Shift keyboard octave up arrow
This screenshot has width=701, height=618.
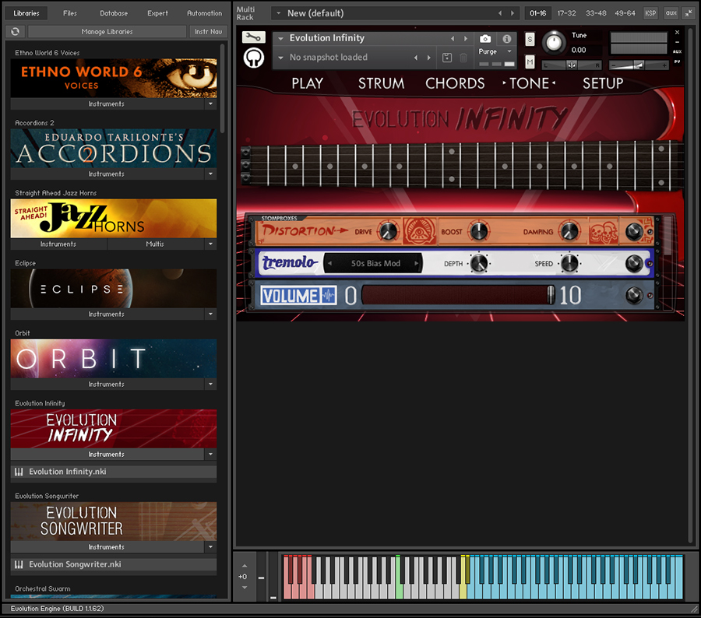click(x=245, y=566)
